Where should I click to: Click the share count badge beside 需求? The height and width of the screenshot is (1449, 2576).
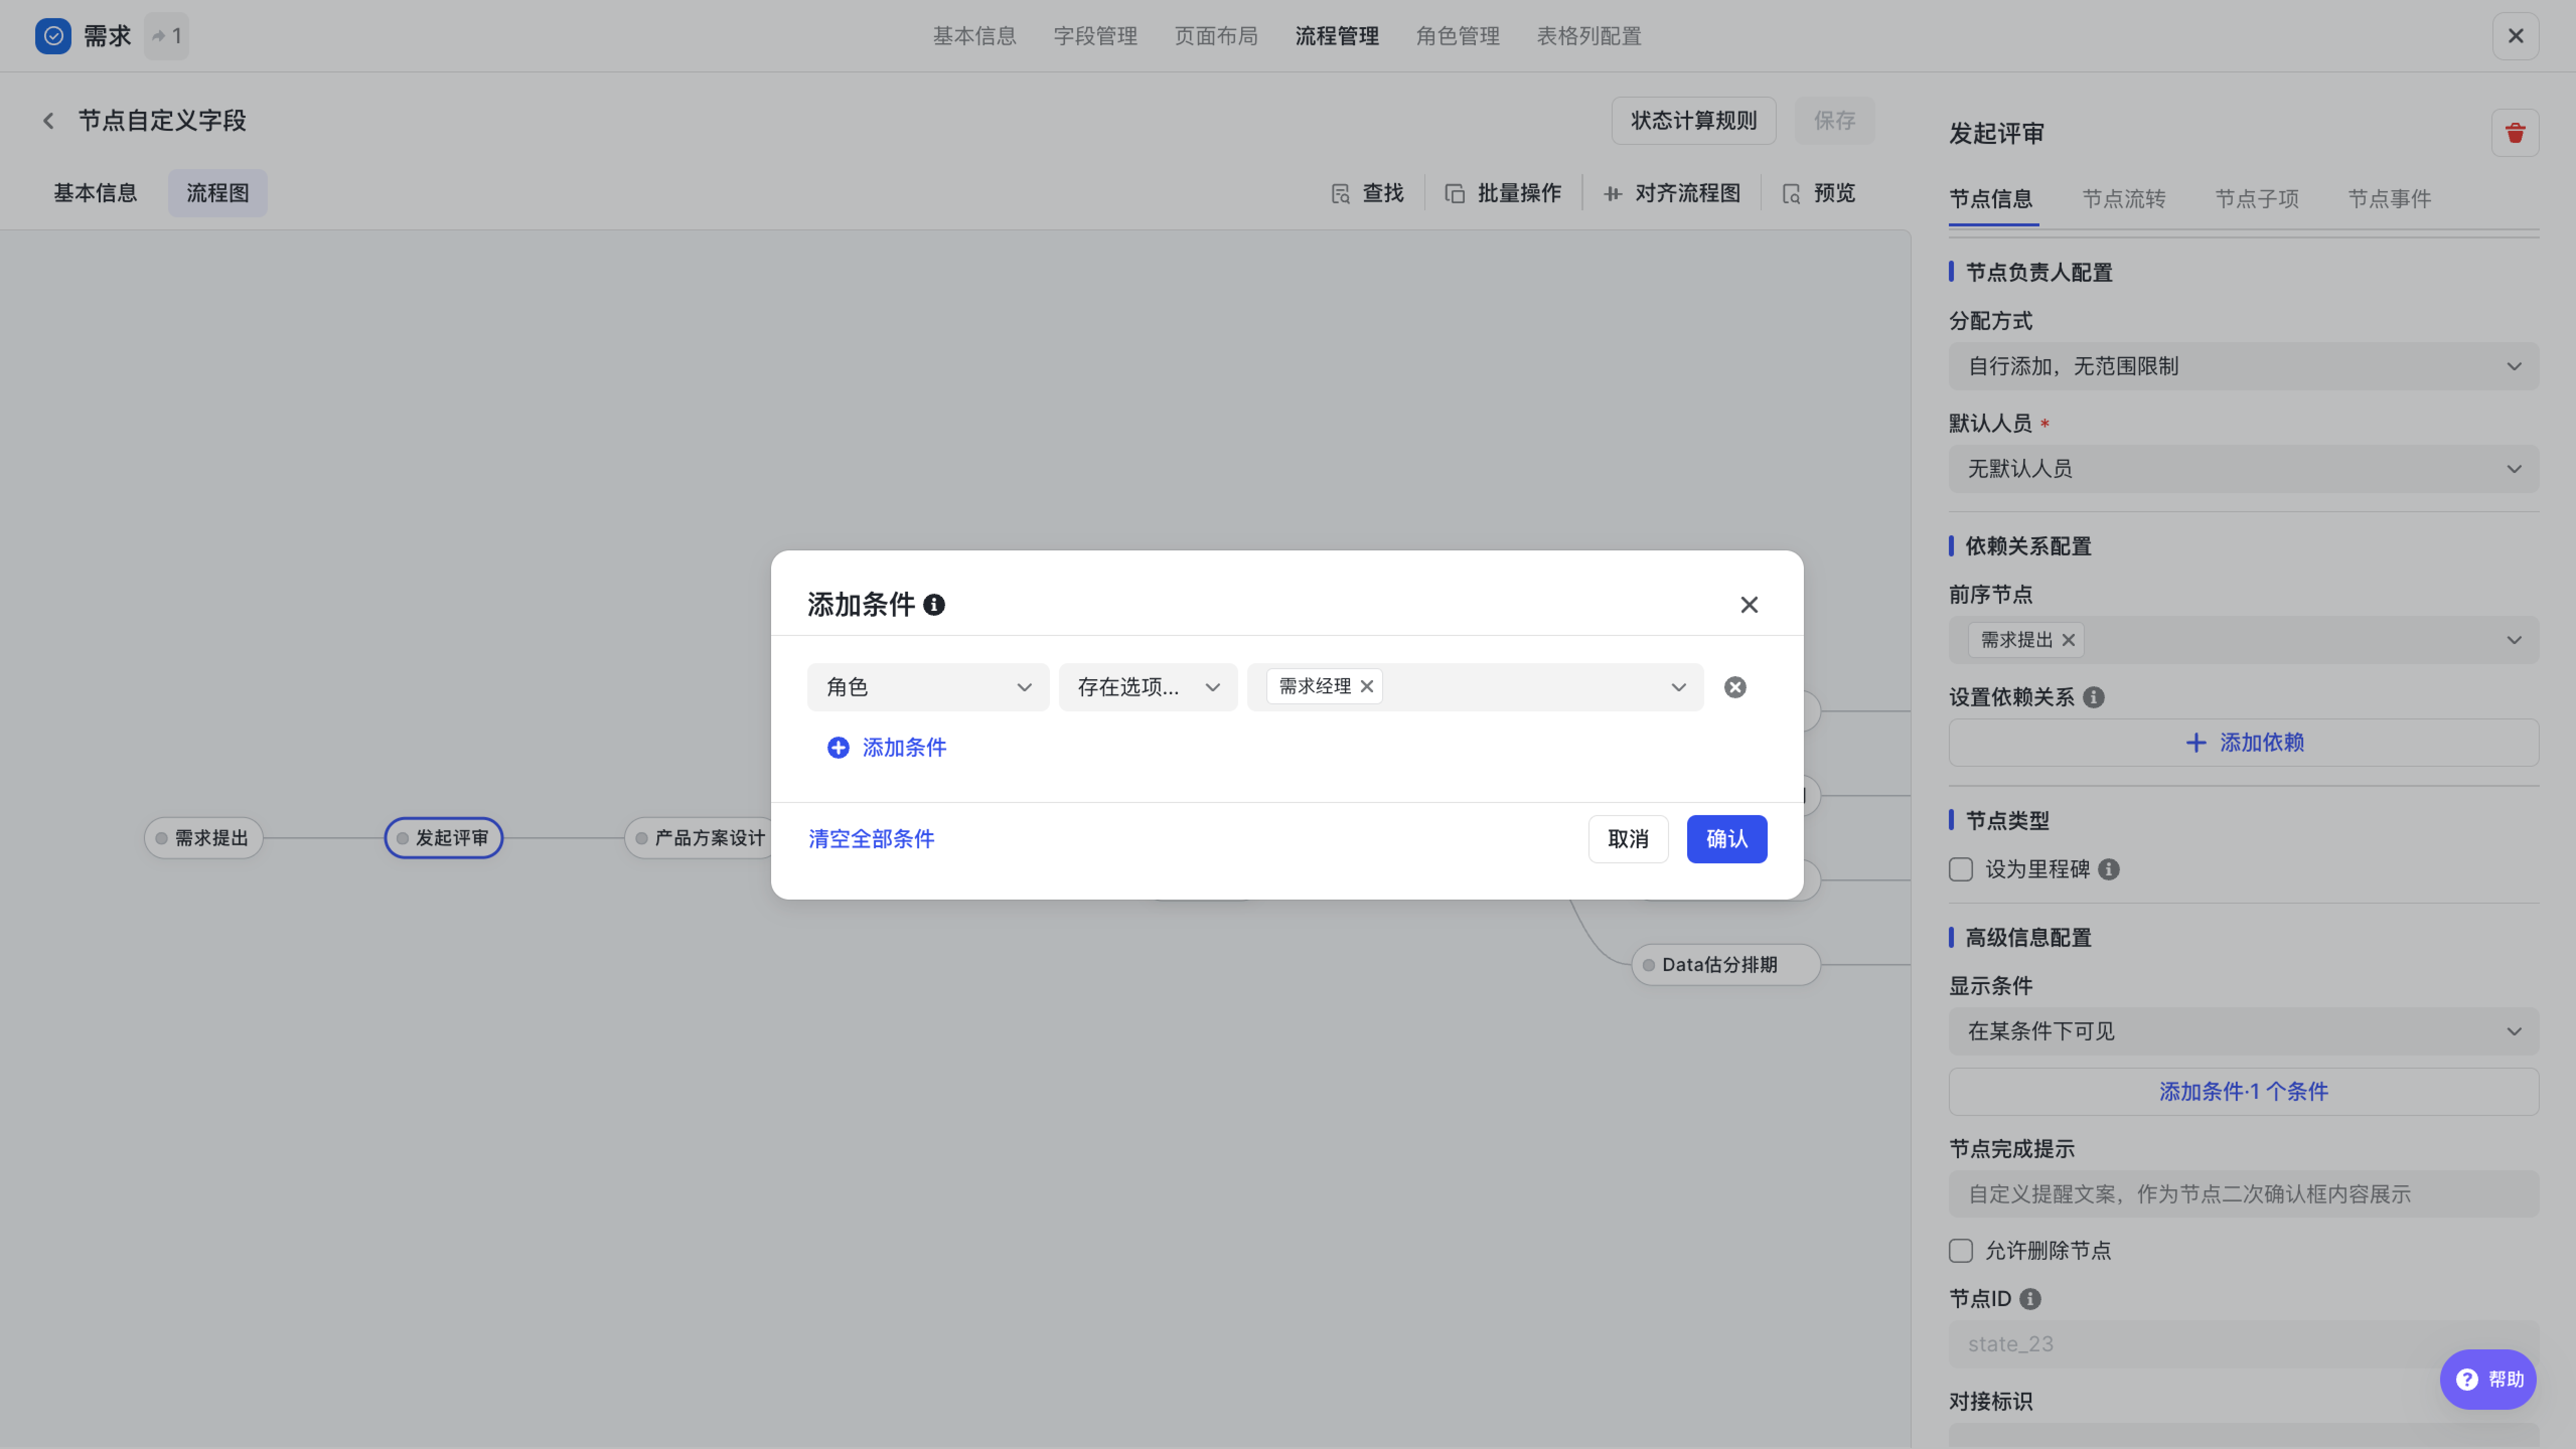166,36
